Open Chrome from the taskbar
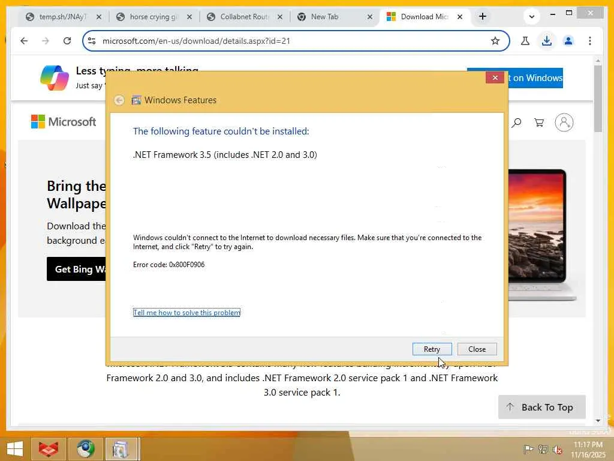This screenshot has width=614, height=461. [85, 449]
